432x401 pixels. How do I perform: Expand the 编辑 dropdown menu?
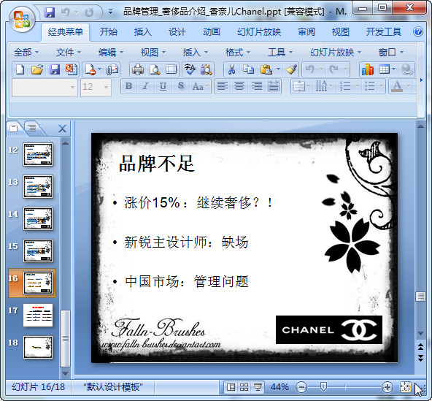click(x=111, y=52)
